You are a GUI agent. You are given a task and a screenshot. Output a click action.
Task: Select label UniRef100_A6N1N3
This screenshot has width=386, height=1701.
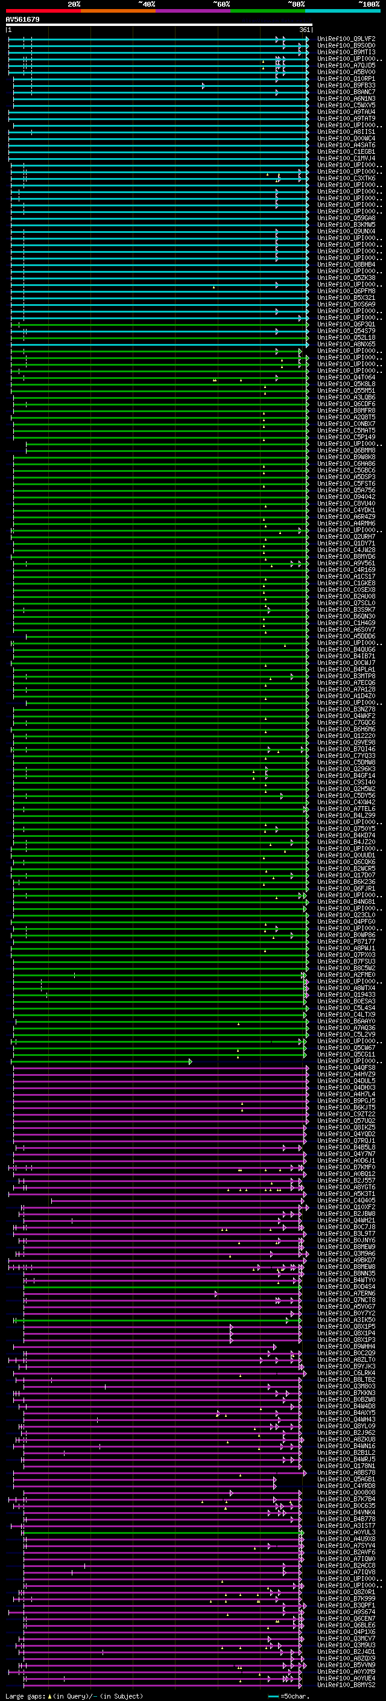click(x=346, y=98)
